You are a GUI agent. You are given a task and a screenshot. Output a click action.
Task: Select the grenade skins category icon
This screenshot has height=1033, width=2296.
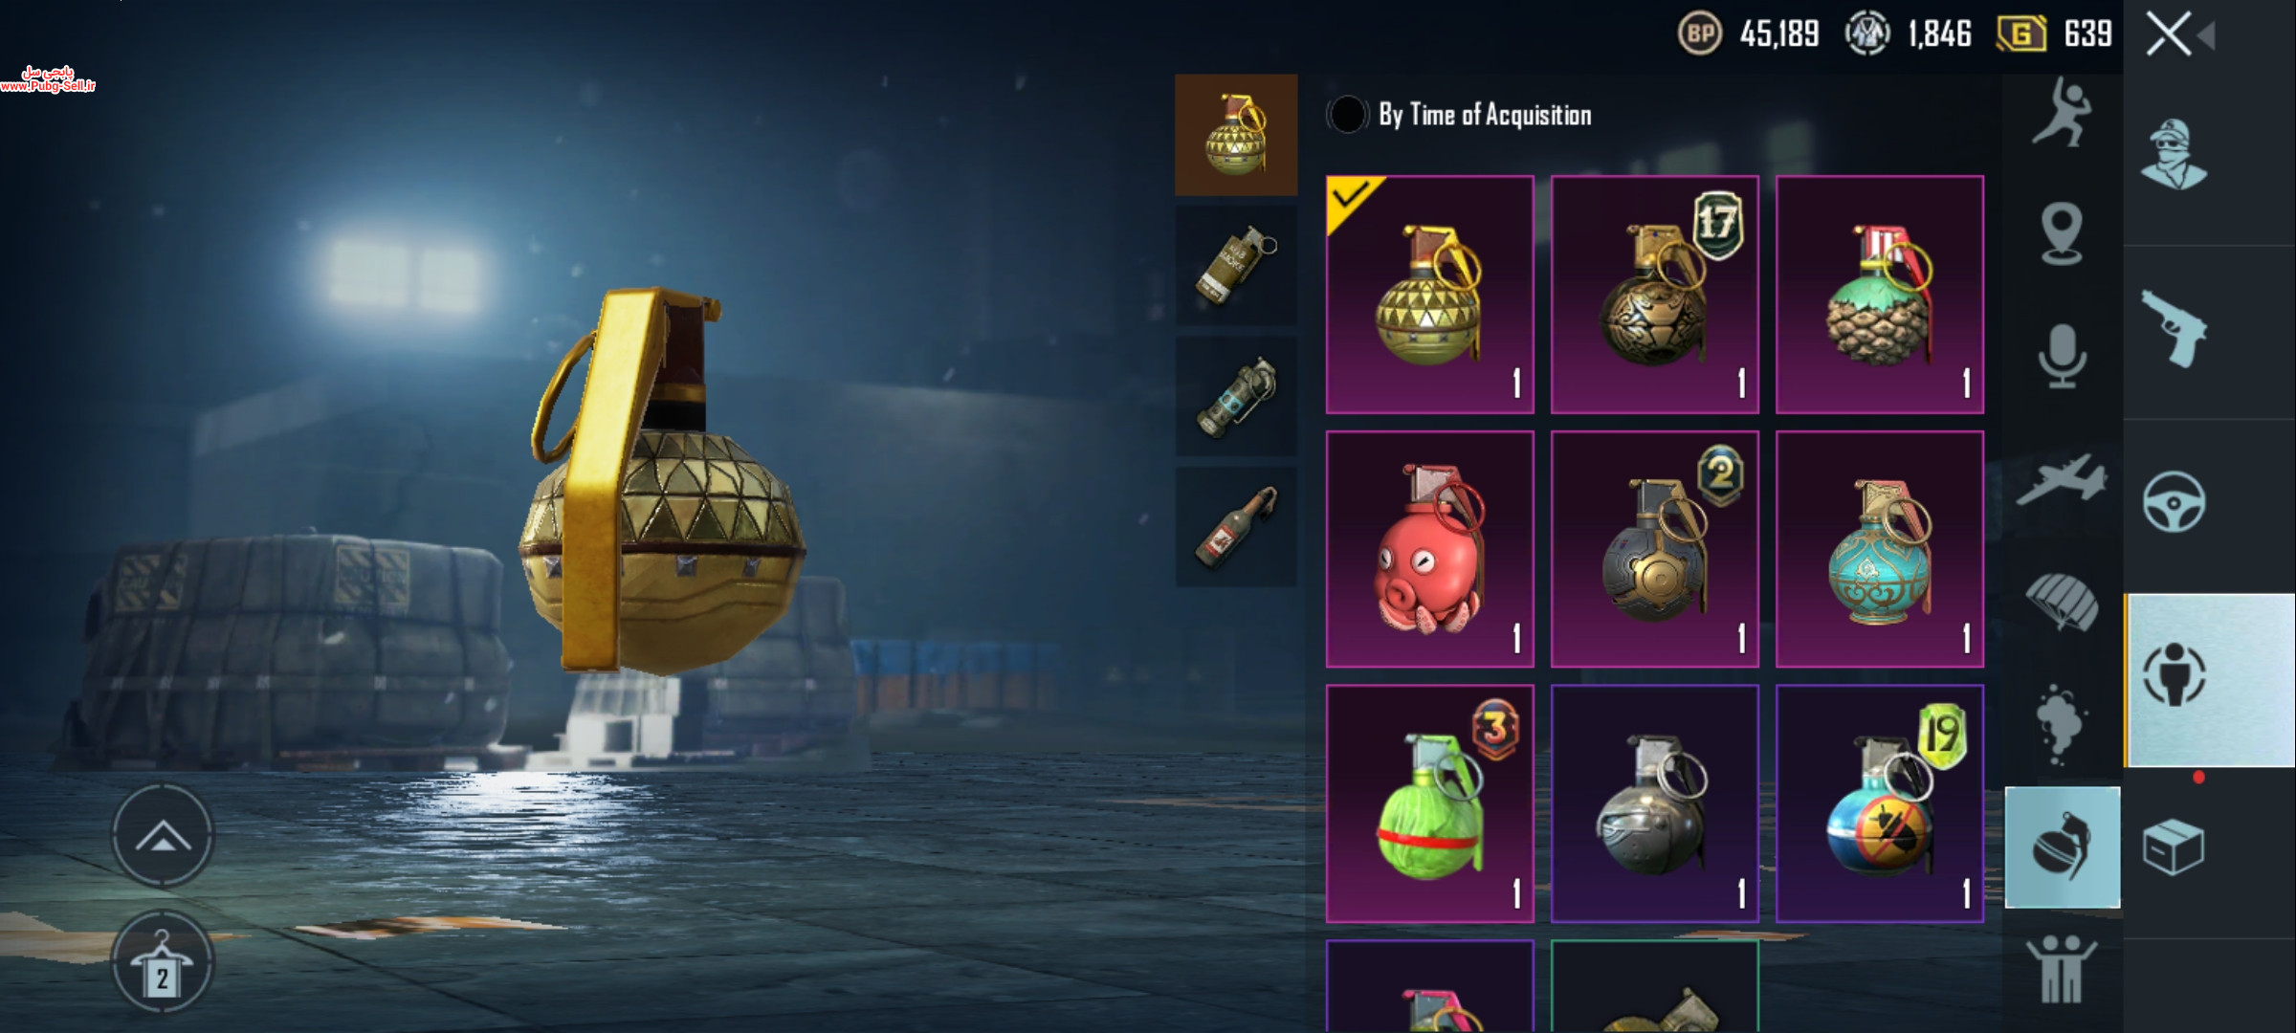click(2063, 847)
